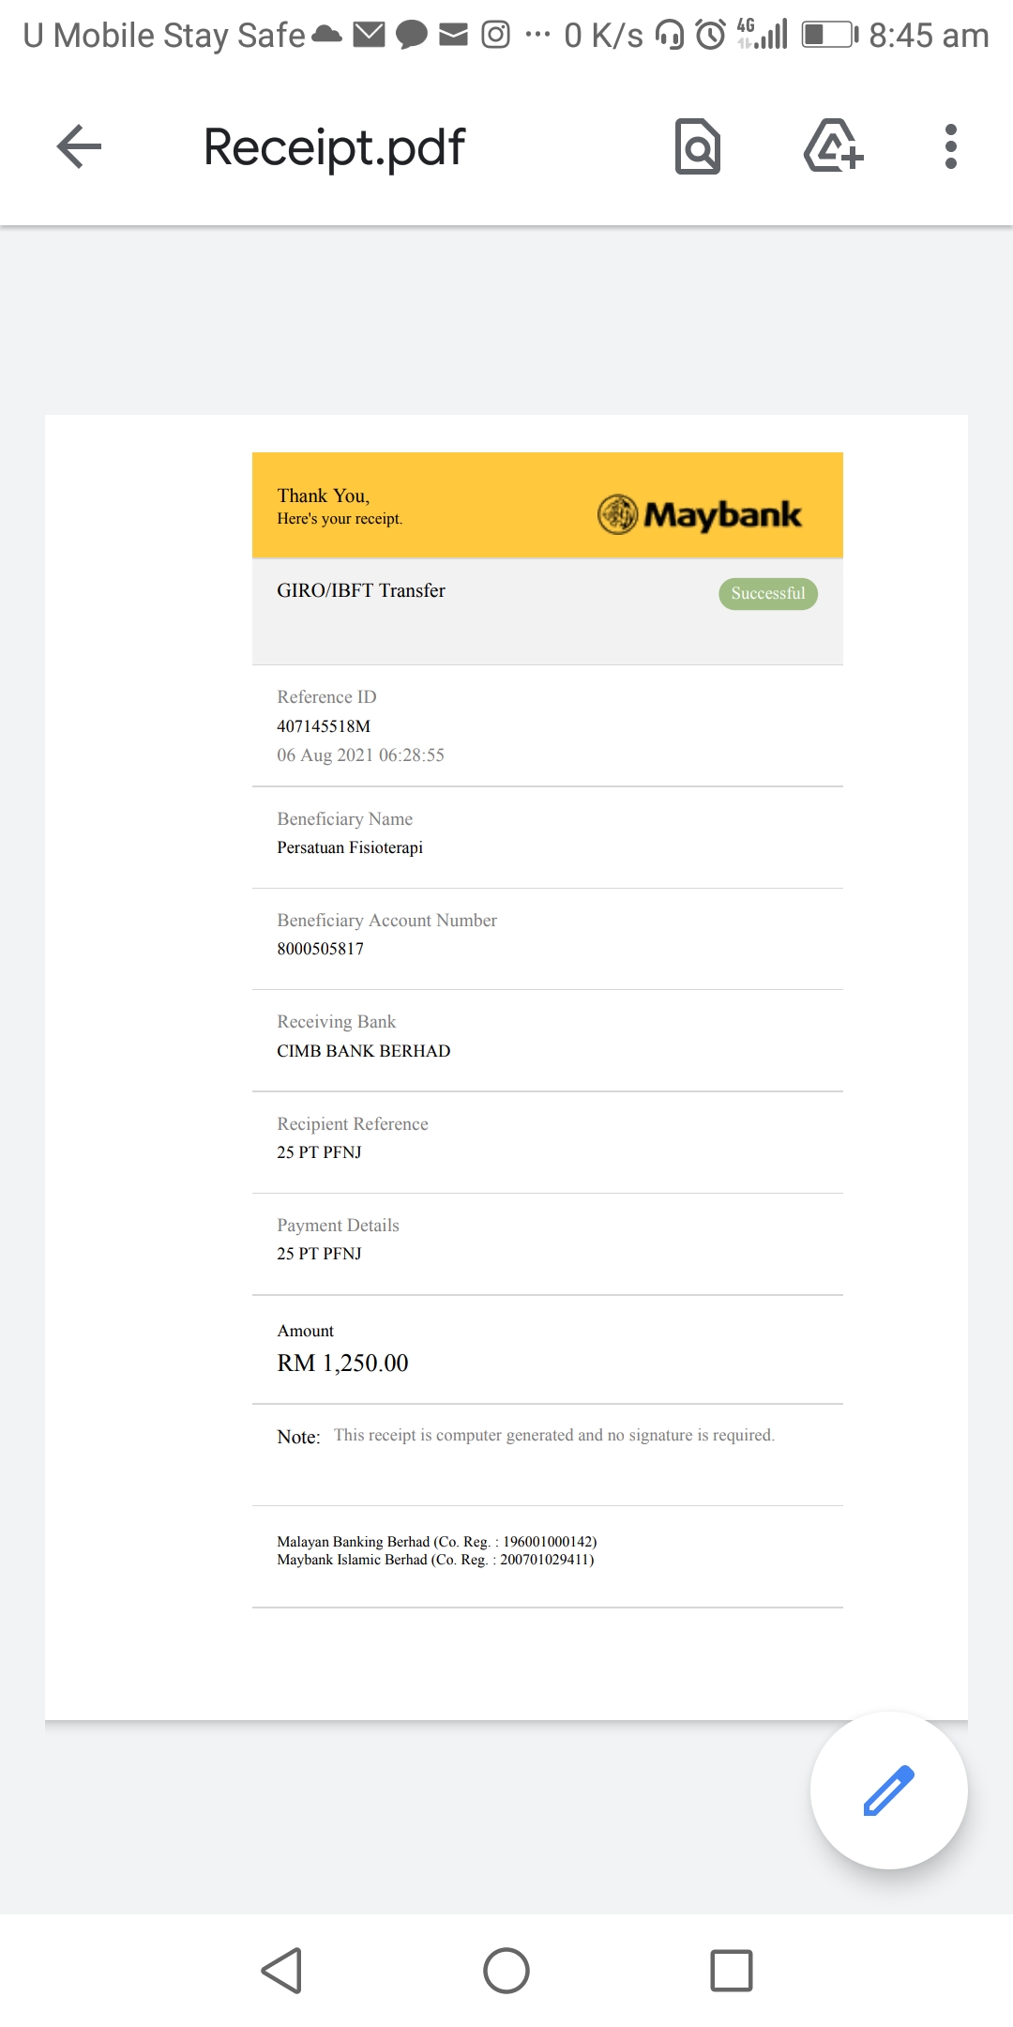
Task: Tap the battery indicator in status bar
Action: click(x=829, y=36)
